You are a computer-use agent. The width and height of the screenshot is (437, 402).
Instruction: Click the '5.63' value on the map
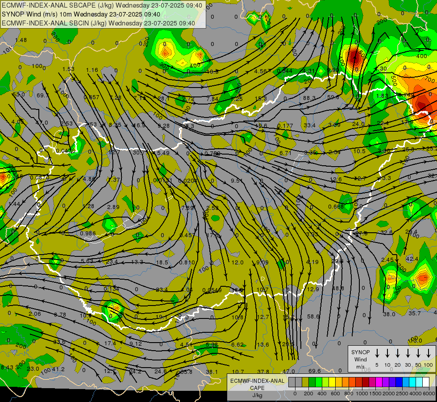[87, 261]
